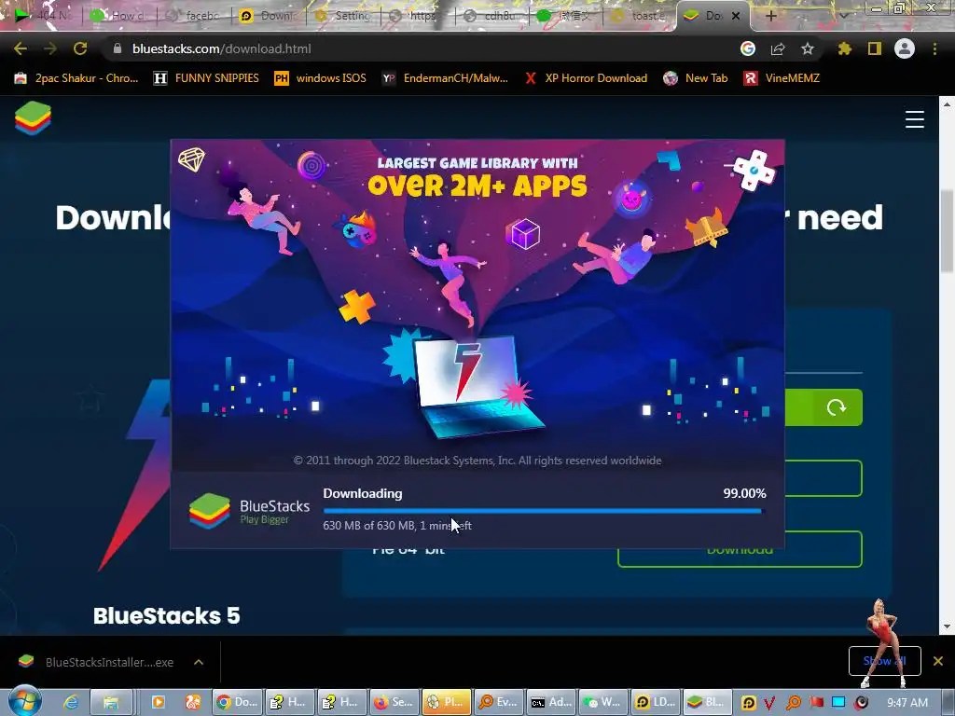Switch to the Chrome 'Do...' taskbar item

238,703
